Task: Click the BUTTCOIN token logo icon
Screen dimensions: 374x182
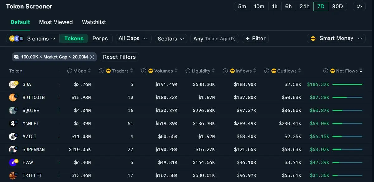Action: click(13, 97)
